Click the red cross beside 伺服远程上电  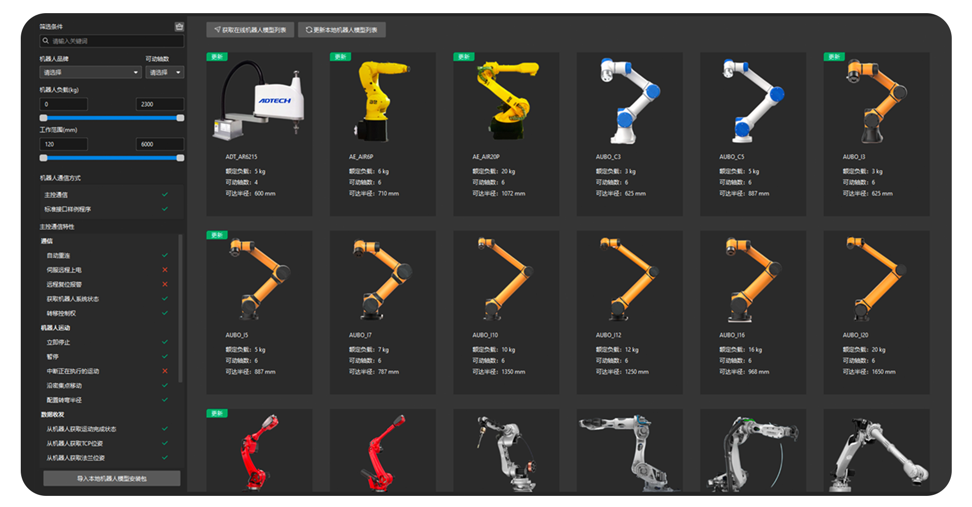pos(165,270)
